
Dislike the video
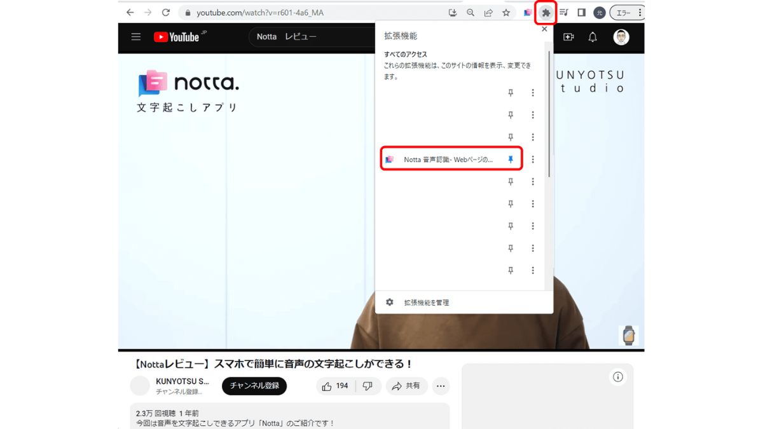point(368,386)
